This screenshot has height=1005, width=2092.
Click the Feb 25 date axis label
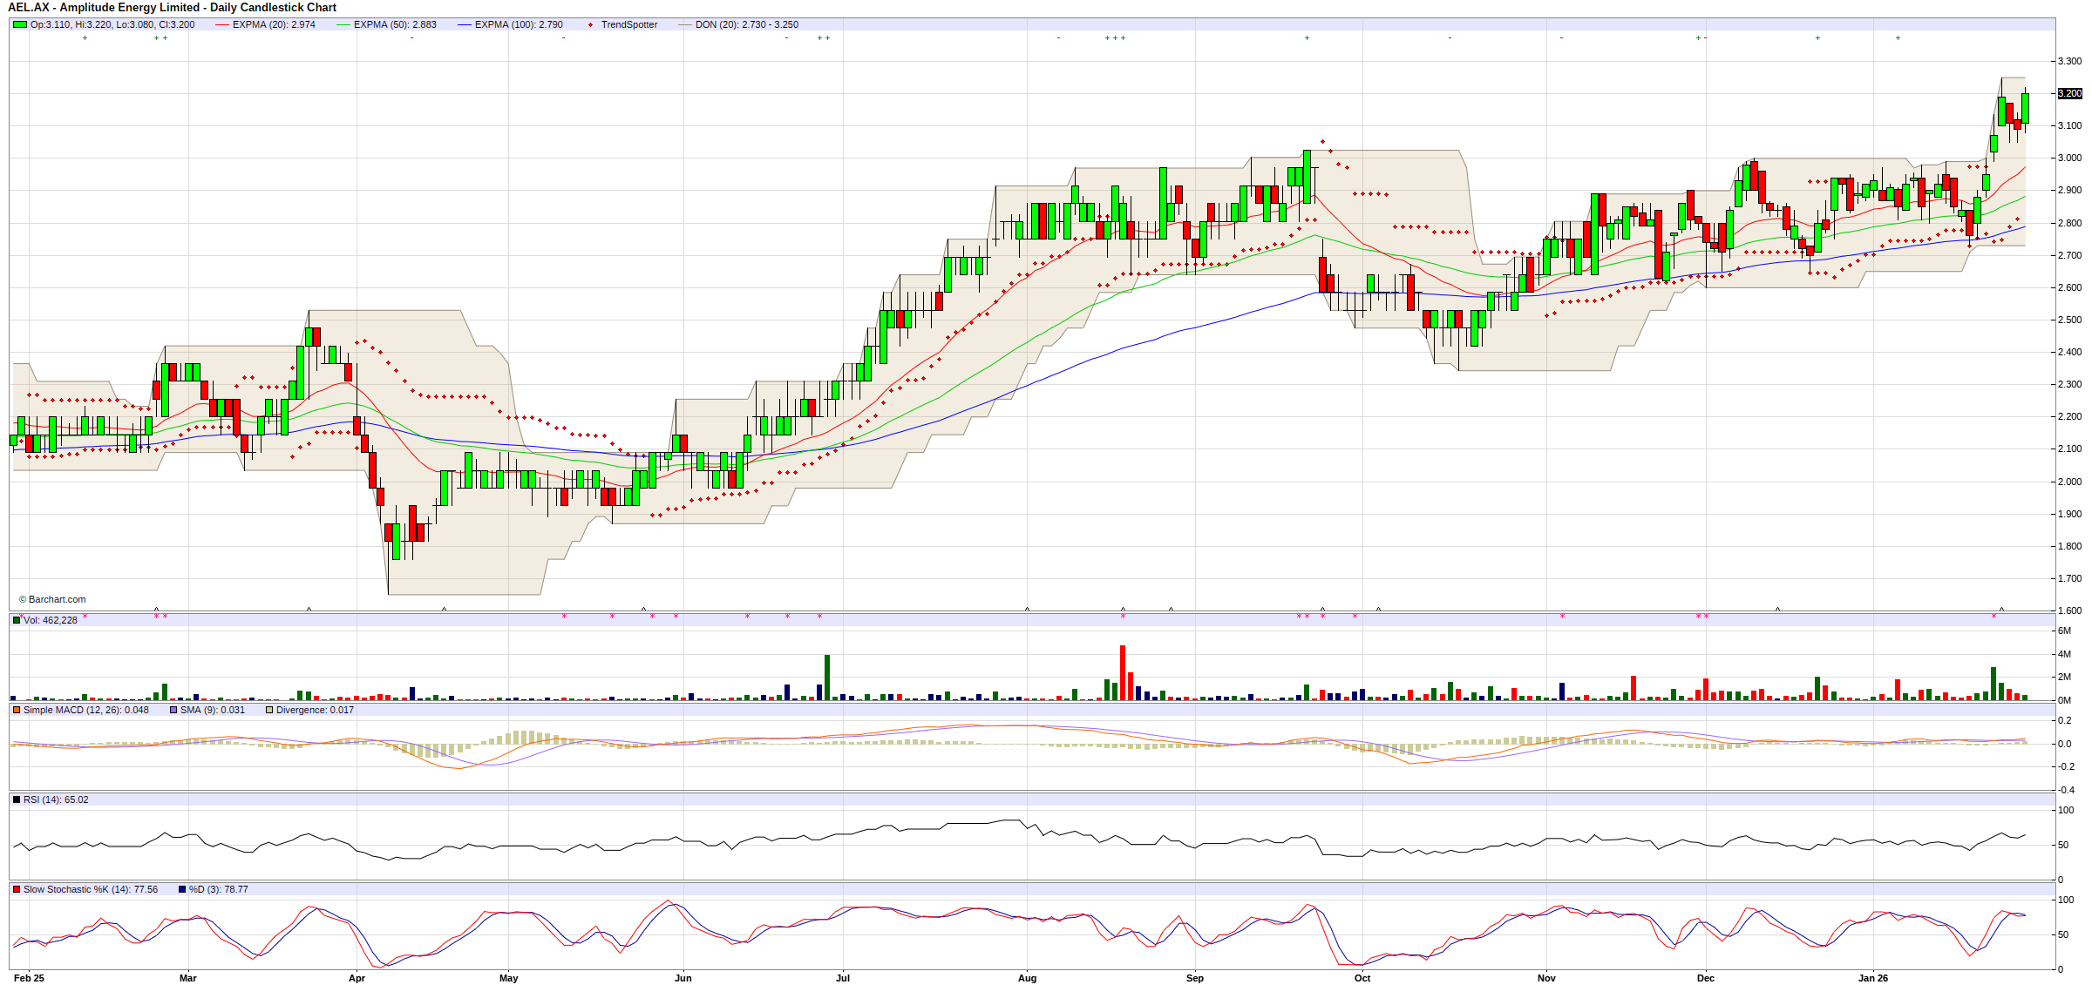(x=29, y=978)
